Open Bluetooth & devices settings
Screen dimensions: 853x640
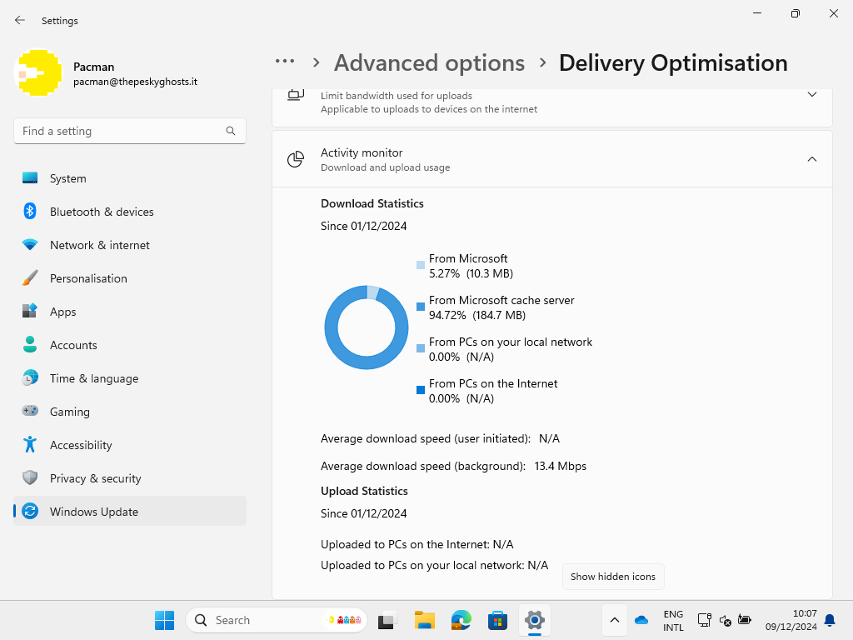tap(101, 212)
